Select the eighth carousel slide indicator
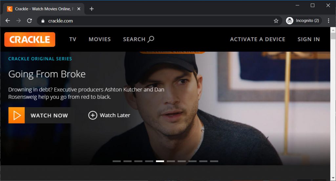 tap(192, 161)
